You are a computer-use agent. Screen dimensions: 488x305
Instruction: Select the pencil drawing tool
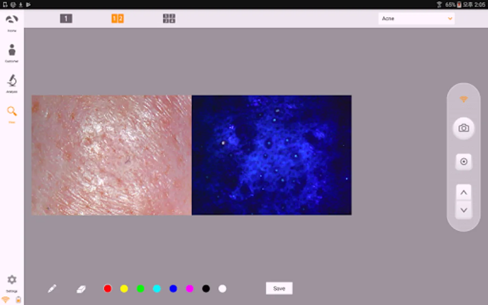(x=52, y=289)
